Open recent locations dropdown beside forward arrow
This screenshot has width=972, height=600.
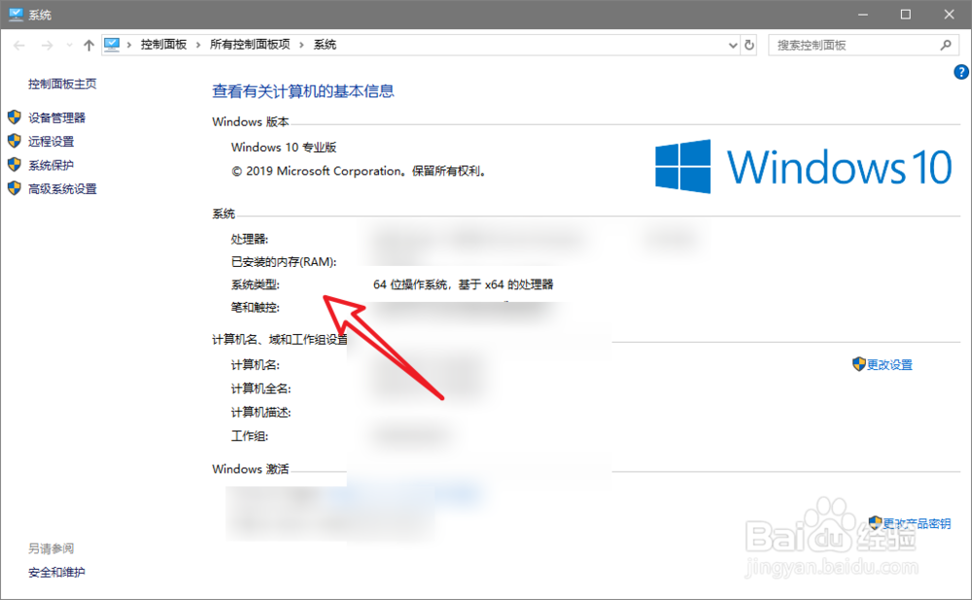point(69,46)
